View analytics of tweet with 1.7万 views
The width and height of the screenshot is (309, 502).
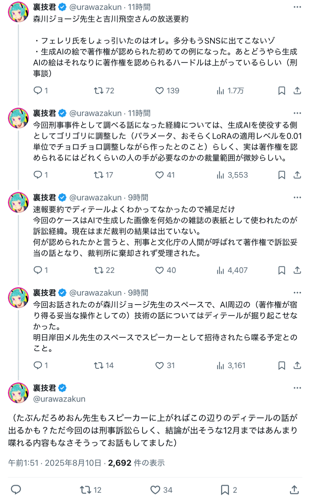pos(221,91)
